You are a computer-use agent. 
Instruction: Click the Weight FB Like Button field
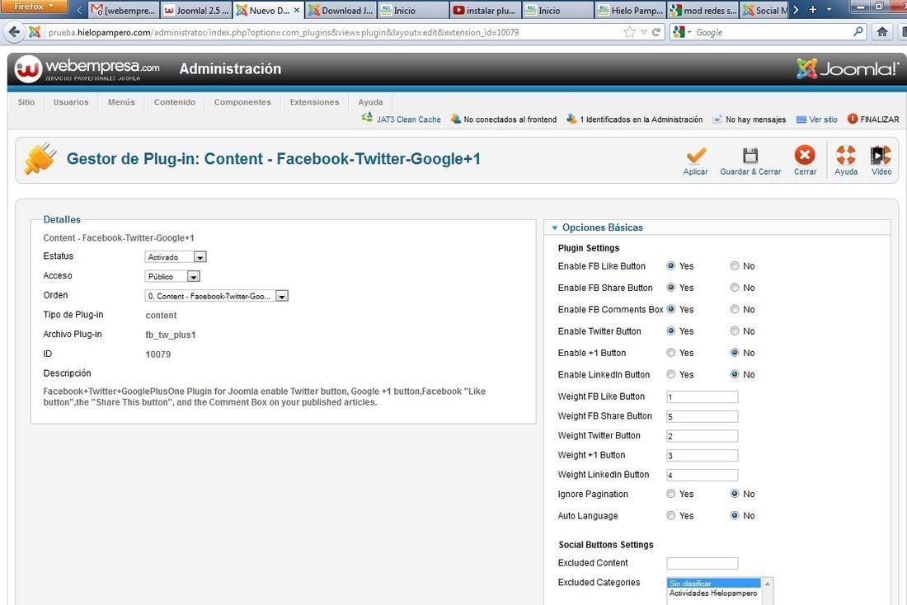(x=703, y=396)
